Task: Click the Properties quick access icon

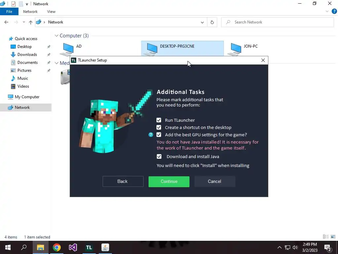Action: tap(13, 4)
